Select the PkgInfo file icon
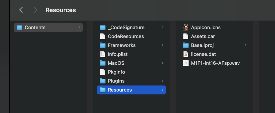This screenshot has width=275, height=113. pos(102,72)
